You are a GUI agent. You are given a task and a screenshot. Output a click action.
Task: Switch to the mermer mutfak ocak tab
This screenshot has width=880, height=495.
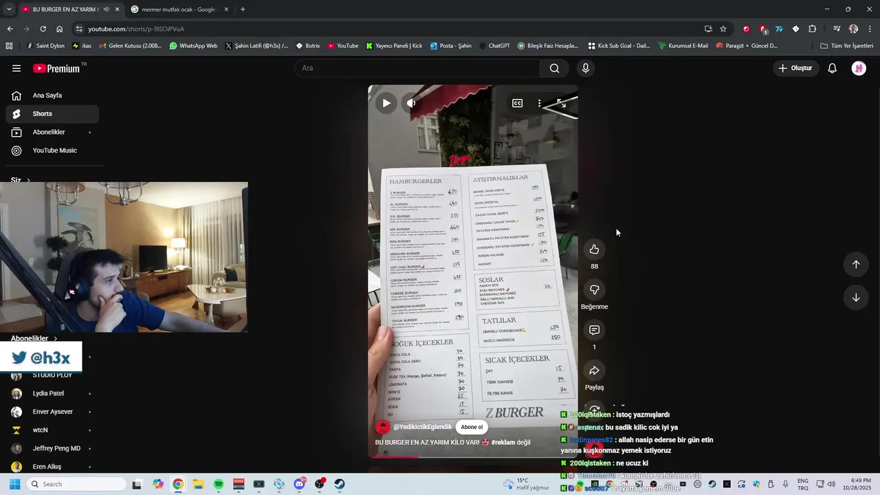point(179,9)
